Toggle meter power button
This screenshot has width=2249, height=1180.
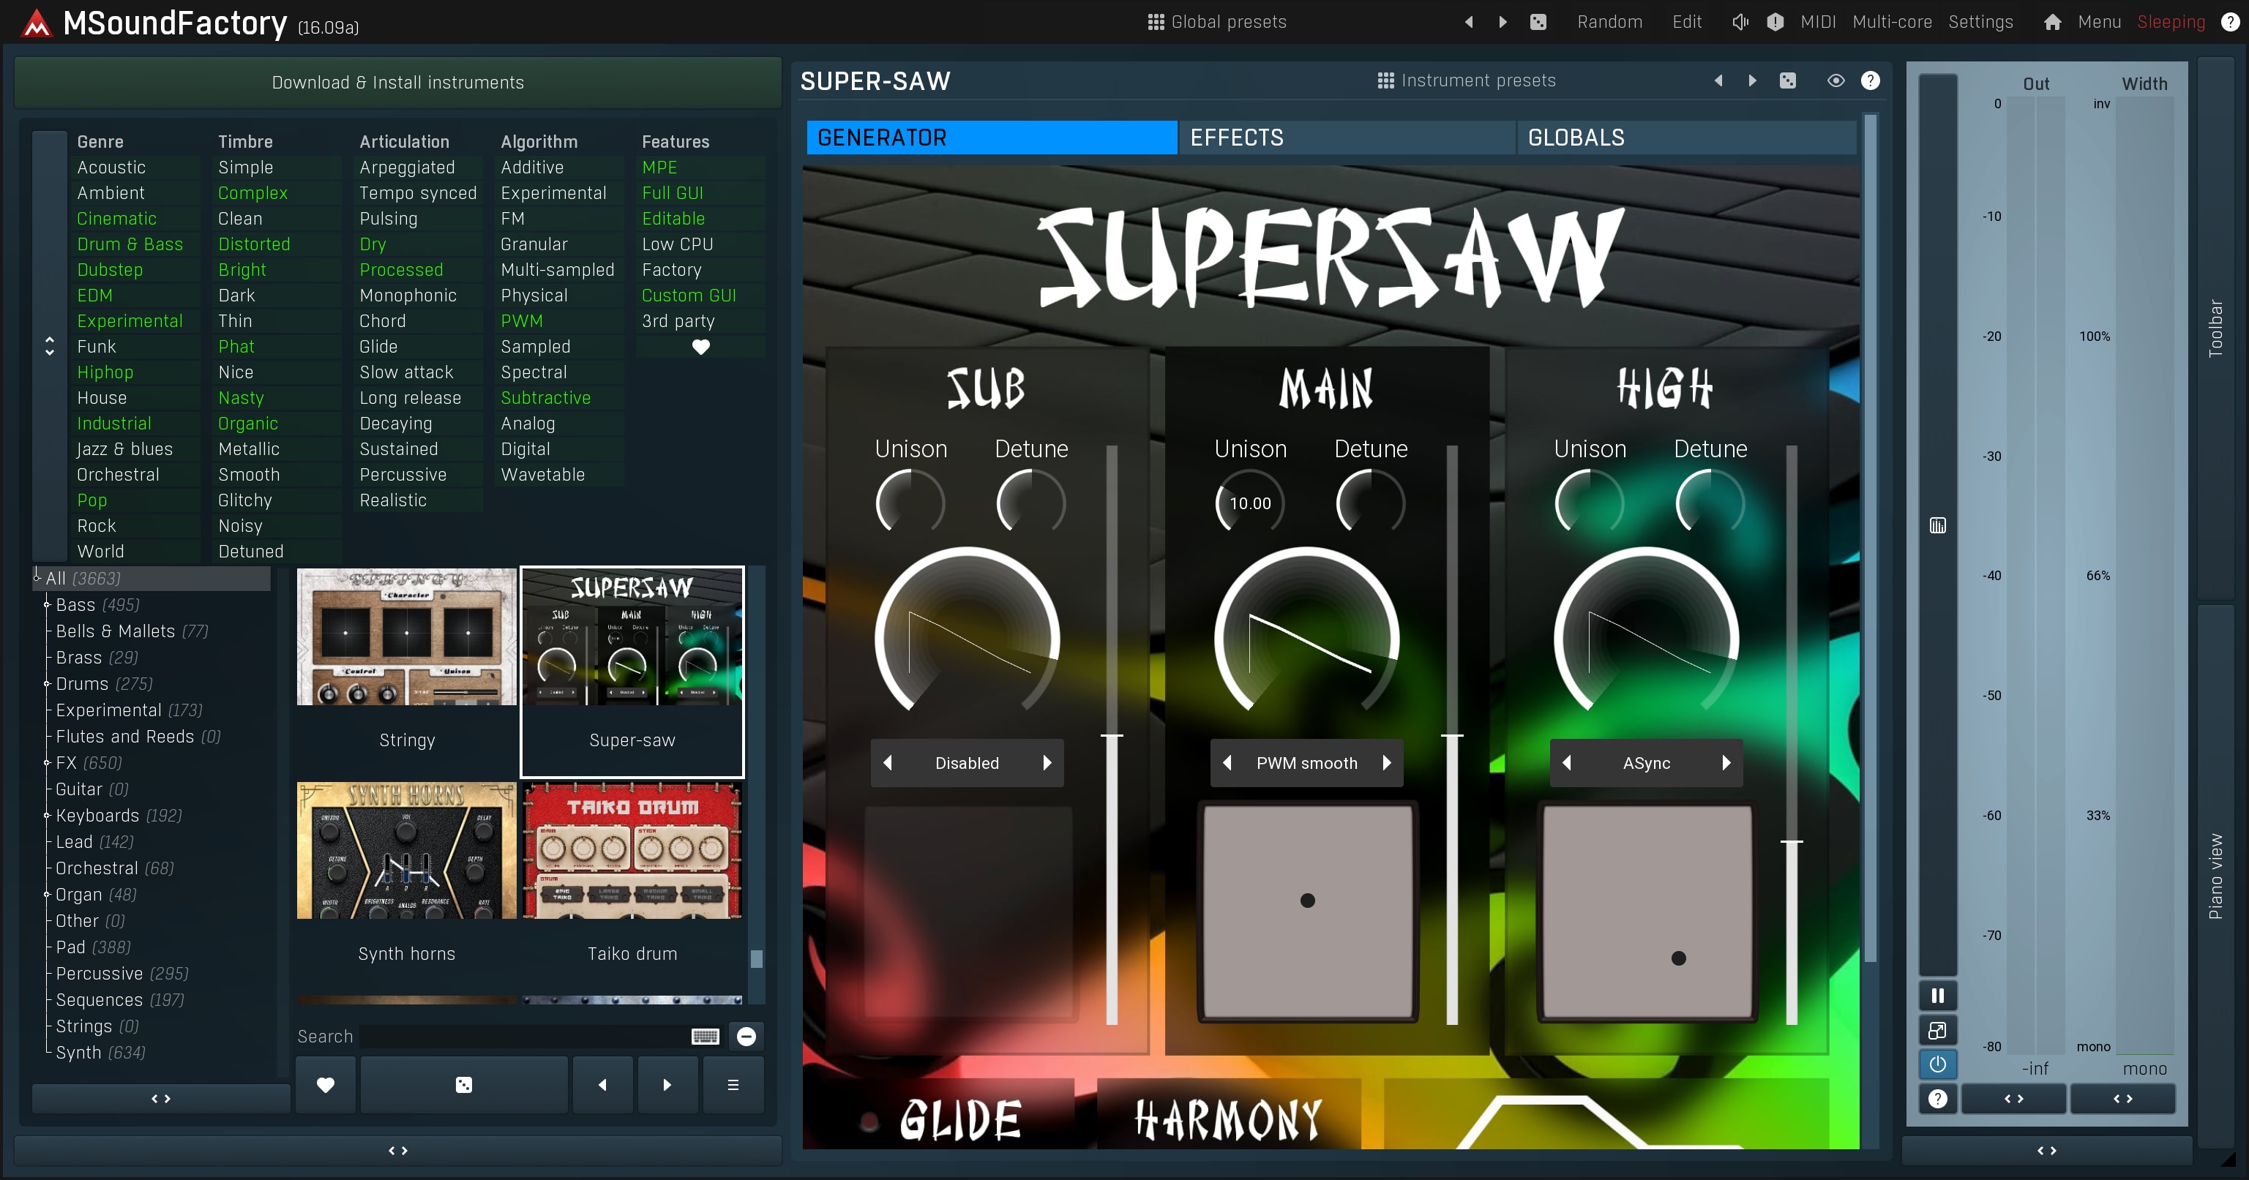1937,1065
